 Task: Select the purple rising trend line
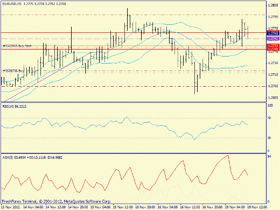pyautogui.click(x=47, y=77)
